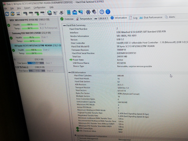Open the Report menu

pyautogui.click(x=27, y=8)
